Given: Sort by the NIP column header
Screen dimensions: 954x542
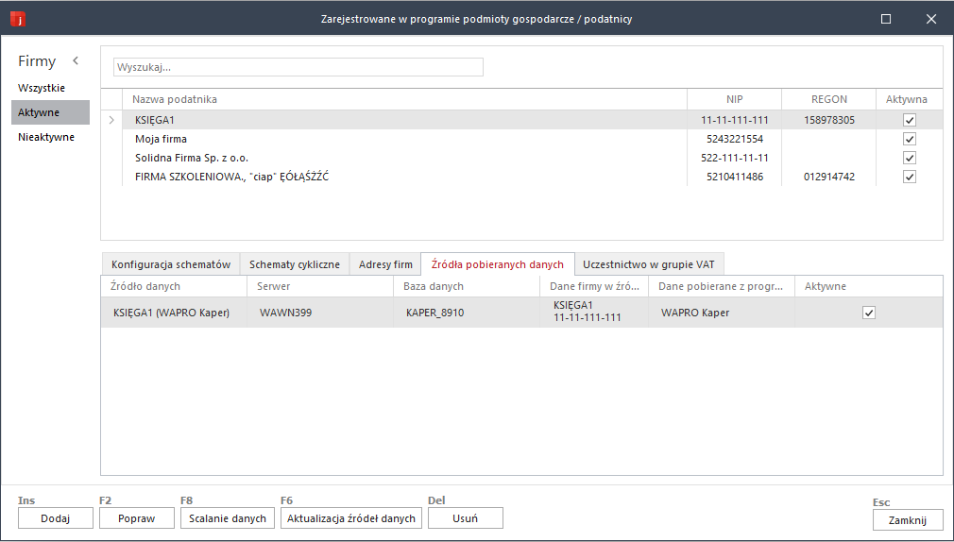Looking at the screenshot, I should pyautogui.click(x=734, y=99).
